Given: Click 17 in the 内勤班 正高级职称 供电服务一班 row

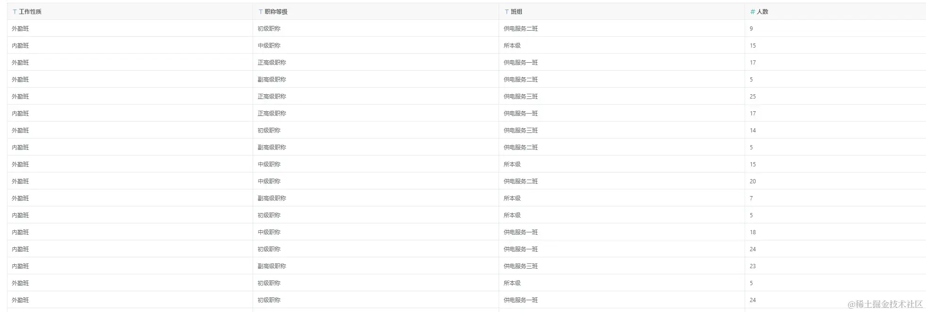Looking at the screenshot, I should (753, 114).
